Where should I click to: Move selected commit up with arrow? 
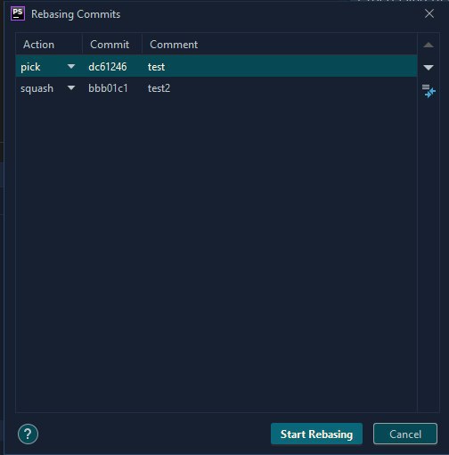[x=429, y=45]
